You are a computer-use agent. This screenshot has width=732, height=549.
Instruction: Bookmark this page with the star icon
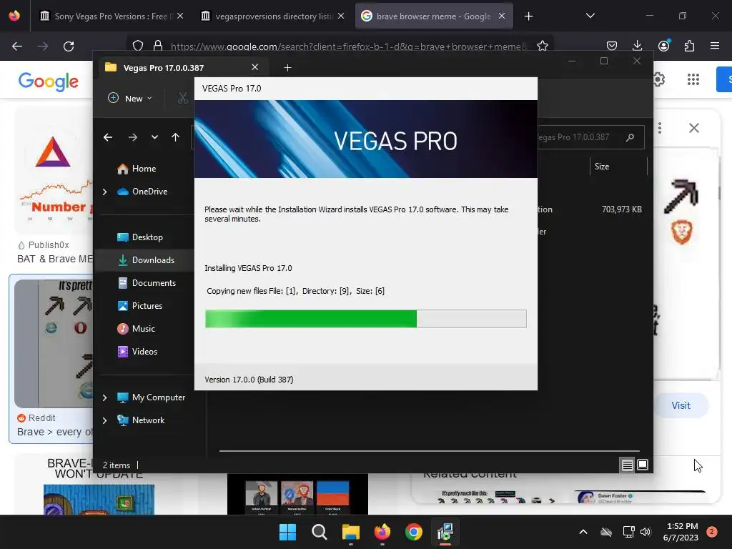[542, 46]
